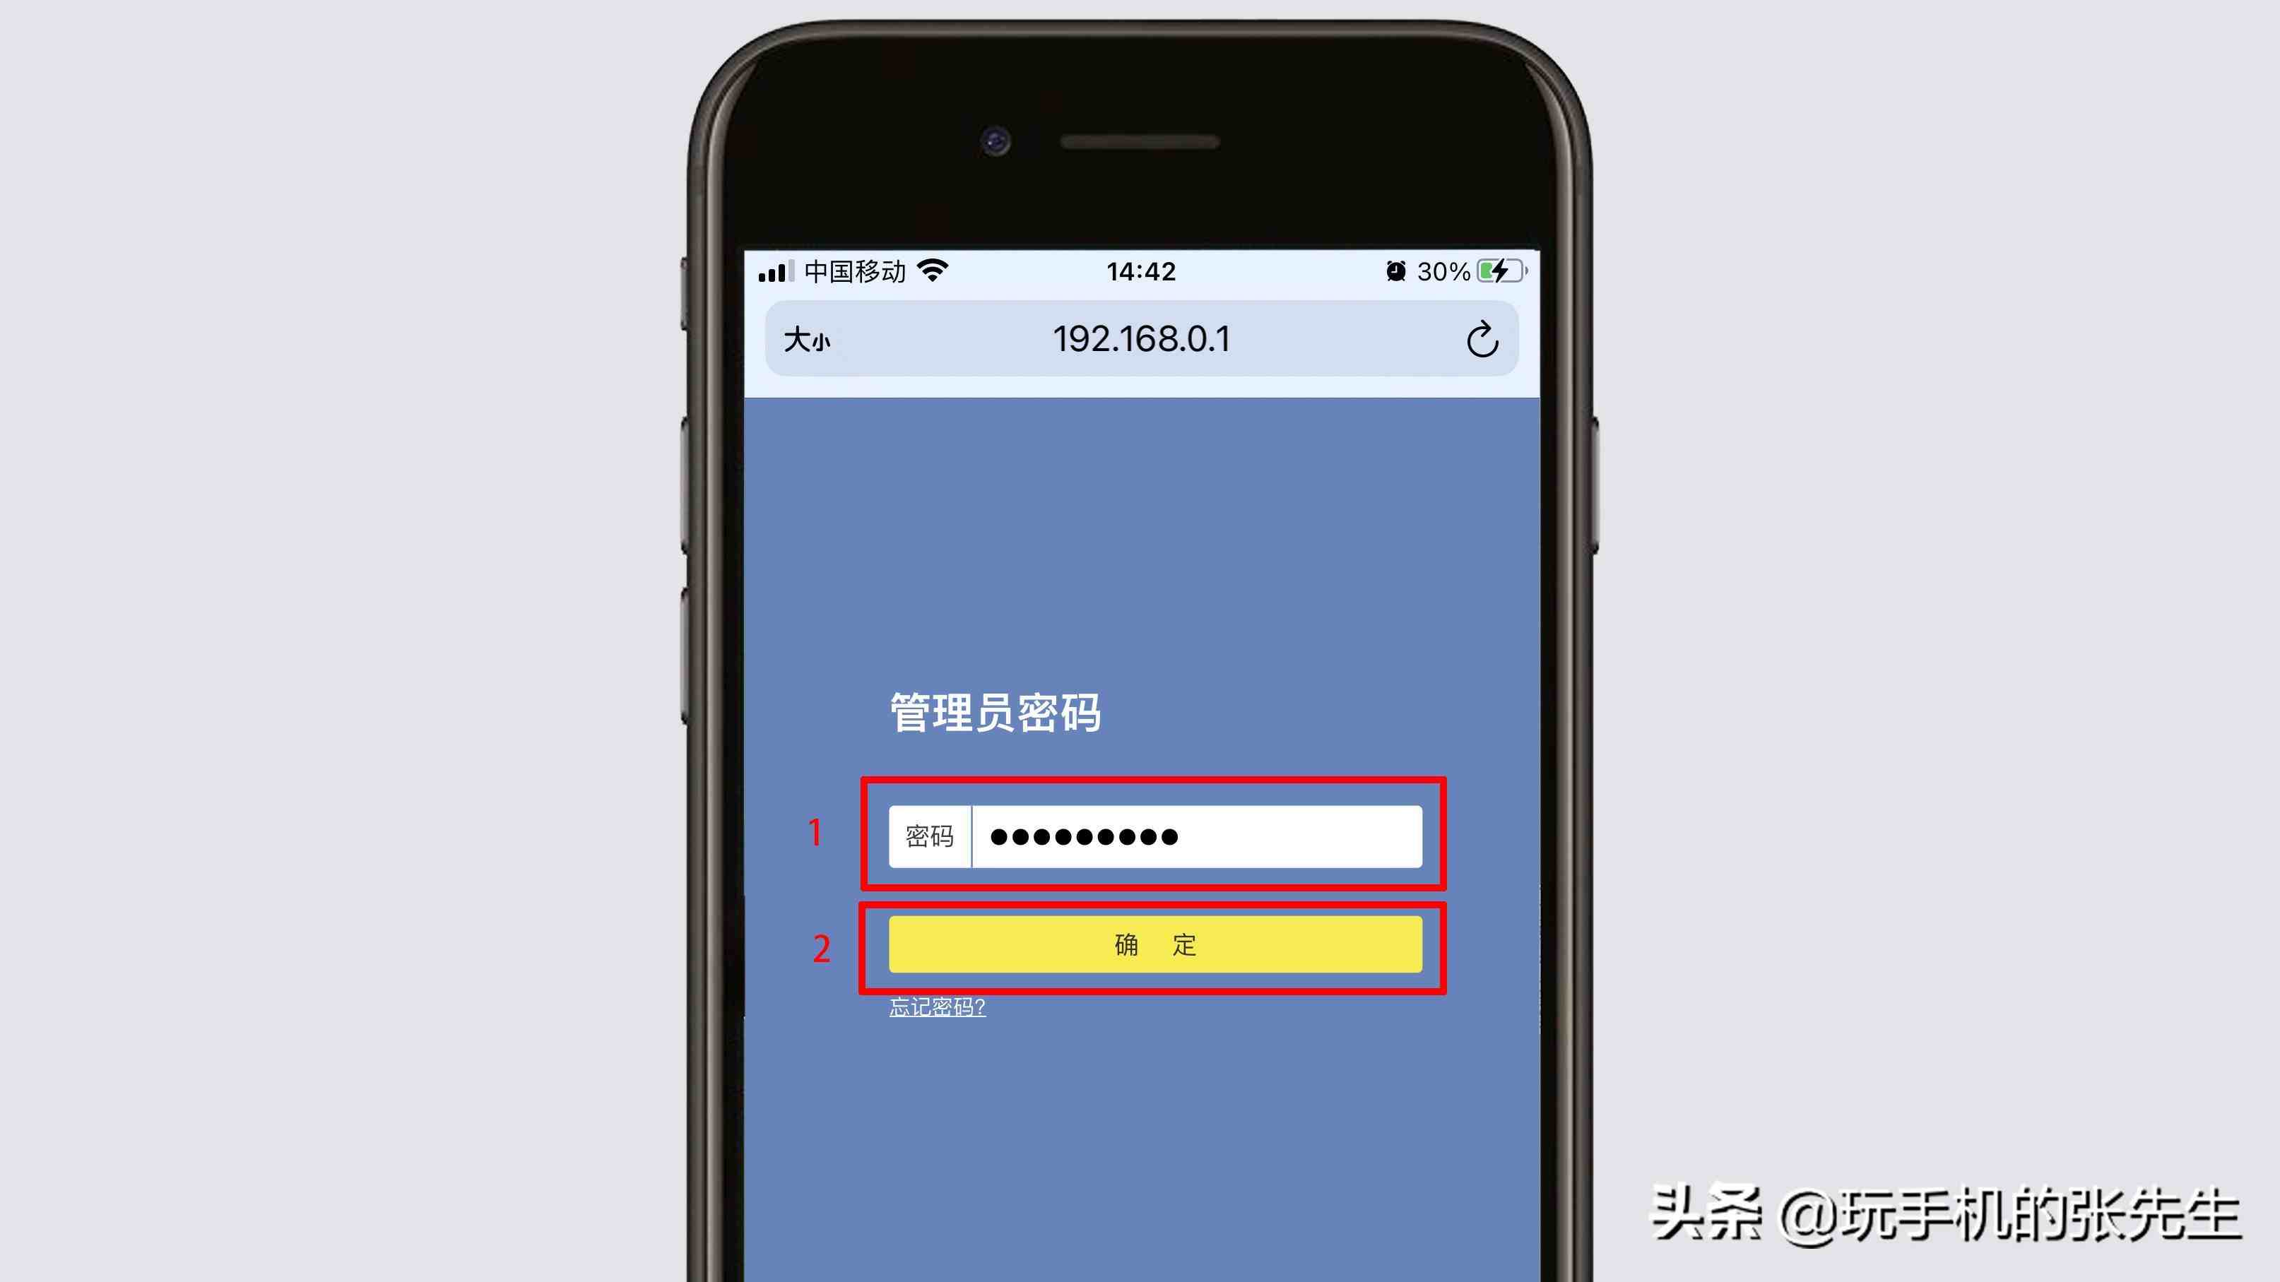Image resolution: width=2280 pixels, height=1282 pixels.
Task: Click the 忘记密码 forgot password link
Action: click(x=936, y=1005)
